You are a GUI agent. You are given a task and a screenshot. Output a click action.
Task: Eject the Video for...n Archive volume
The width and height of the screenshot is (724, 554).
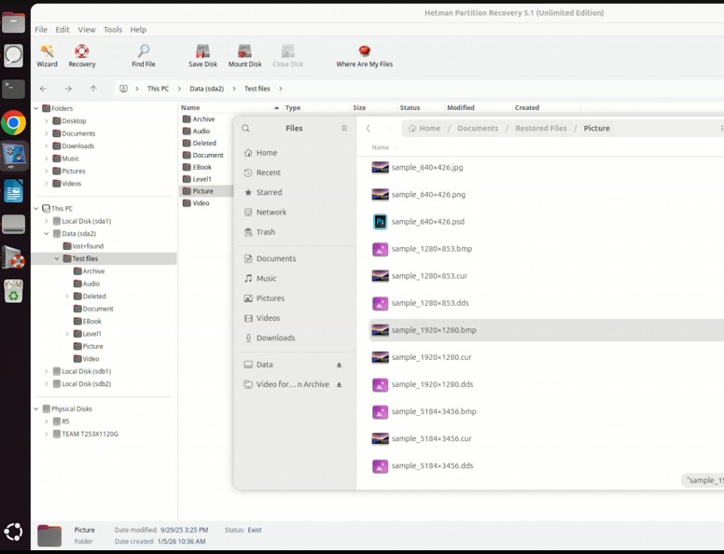click(339, 384)
